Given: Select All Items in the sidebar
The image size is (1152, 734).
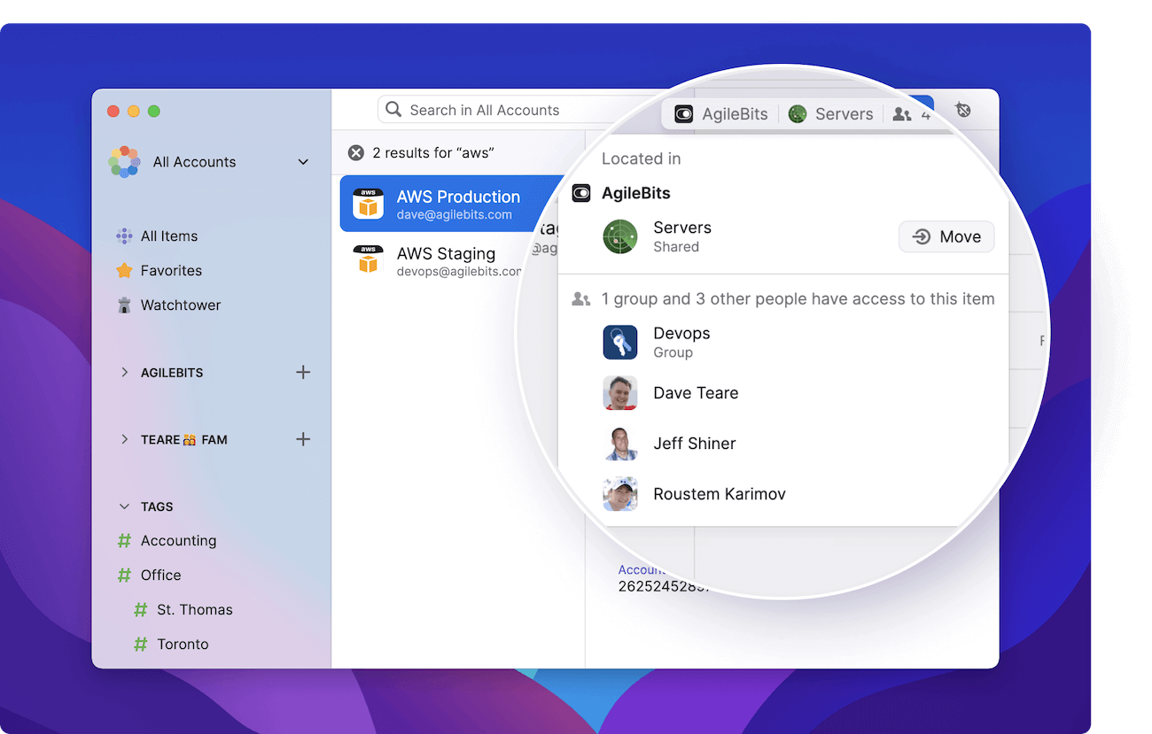Looking at the screenshot, I should [168, 236].
